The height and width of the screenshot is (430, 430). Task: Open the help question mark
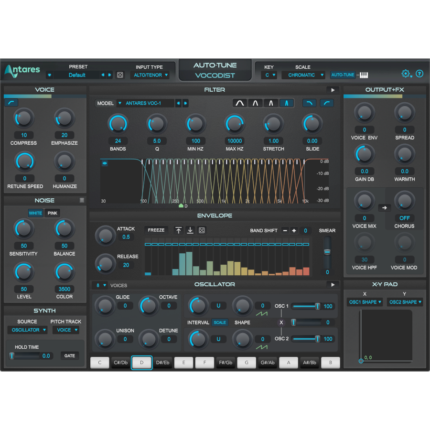pyautogui.click(x=419, y=74)
